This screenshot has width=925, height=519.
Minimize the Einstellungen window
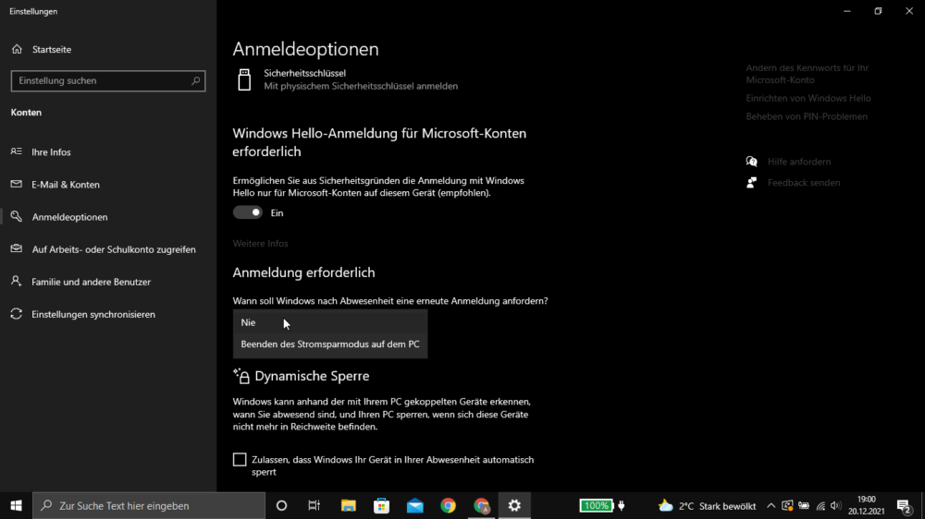point(847,11)
